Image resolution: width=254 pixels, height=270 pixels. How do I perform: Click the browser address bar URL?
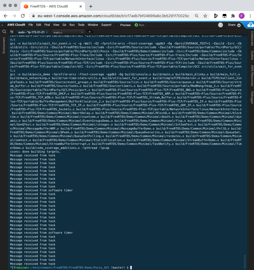[113, 16]
